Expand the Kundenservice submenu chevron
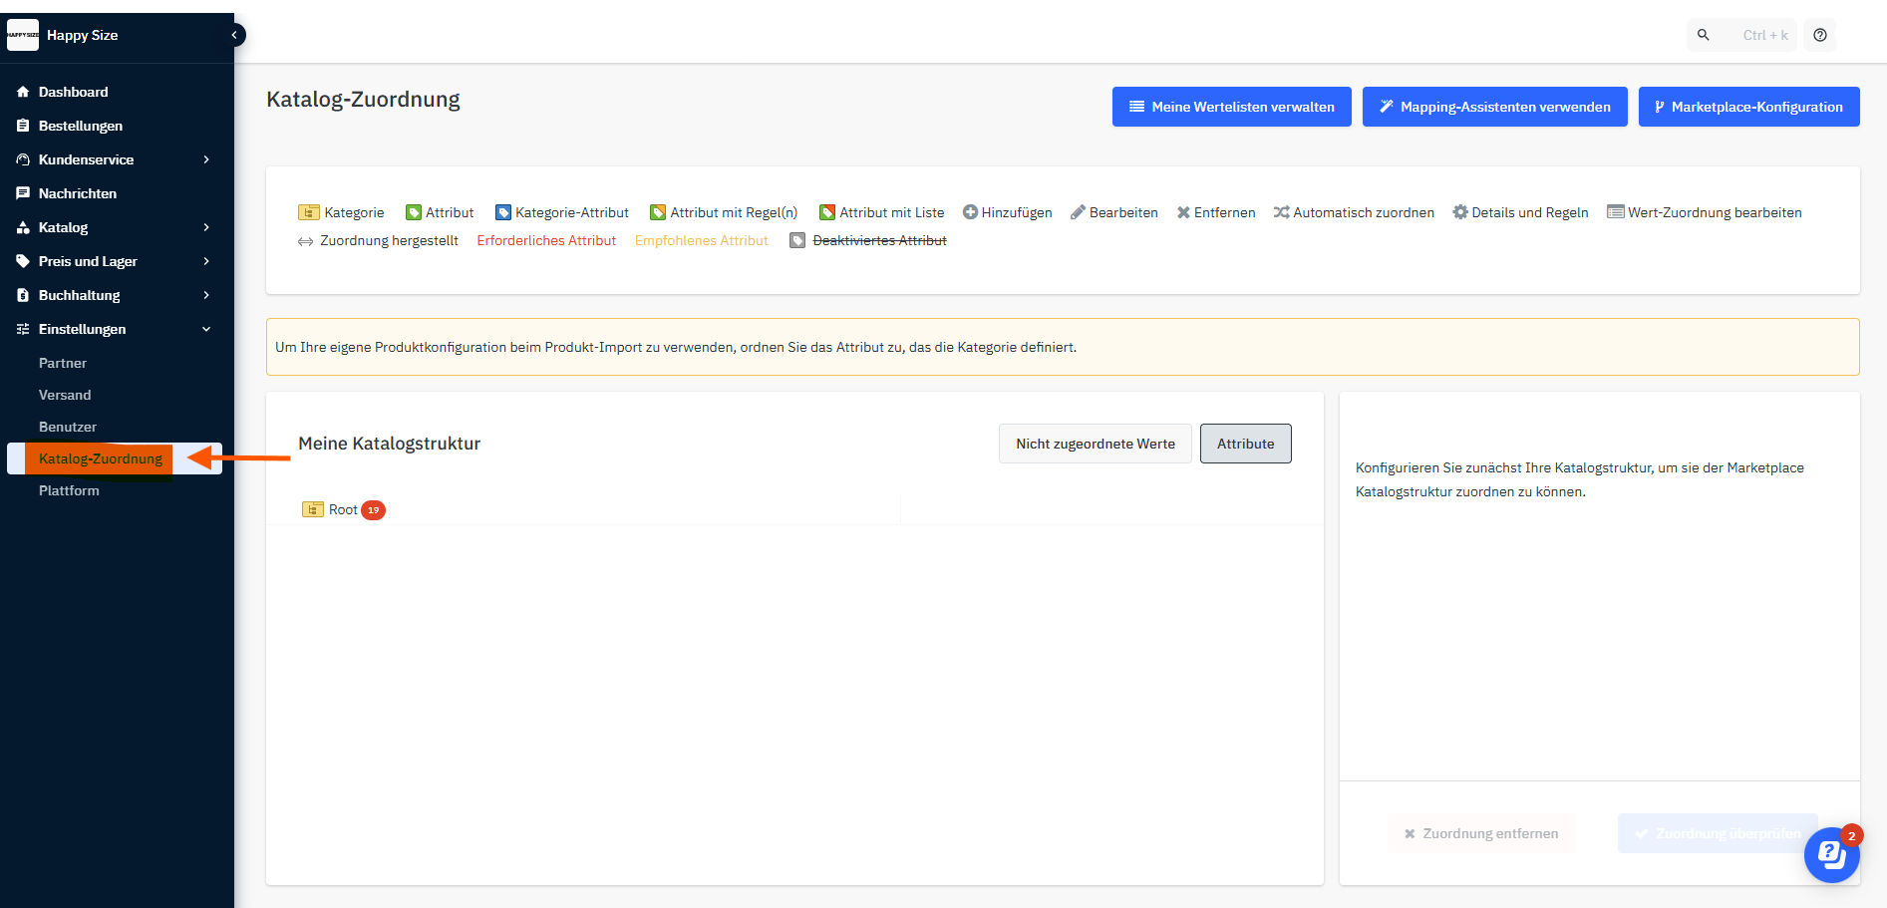Screen dimensions: 1887x908 [206, 159]
